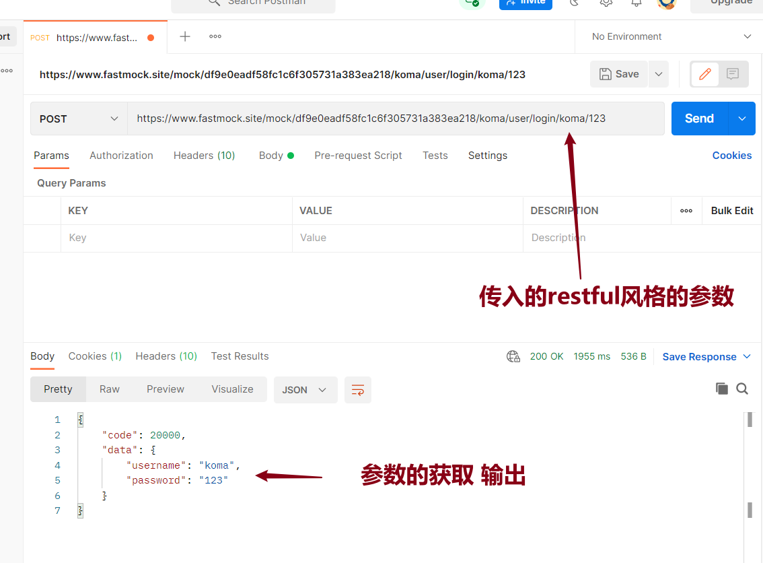Open the Tests tab
This screenshot has width=763, height=563.
(435, 156)
